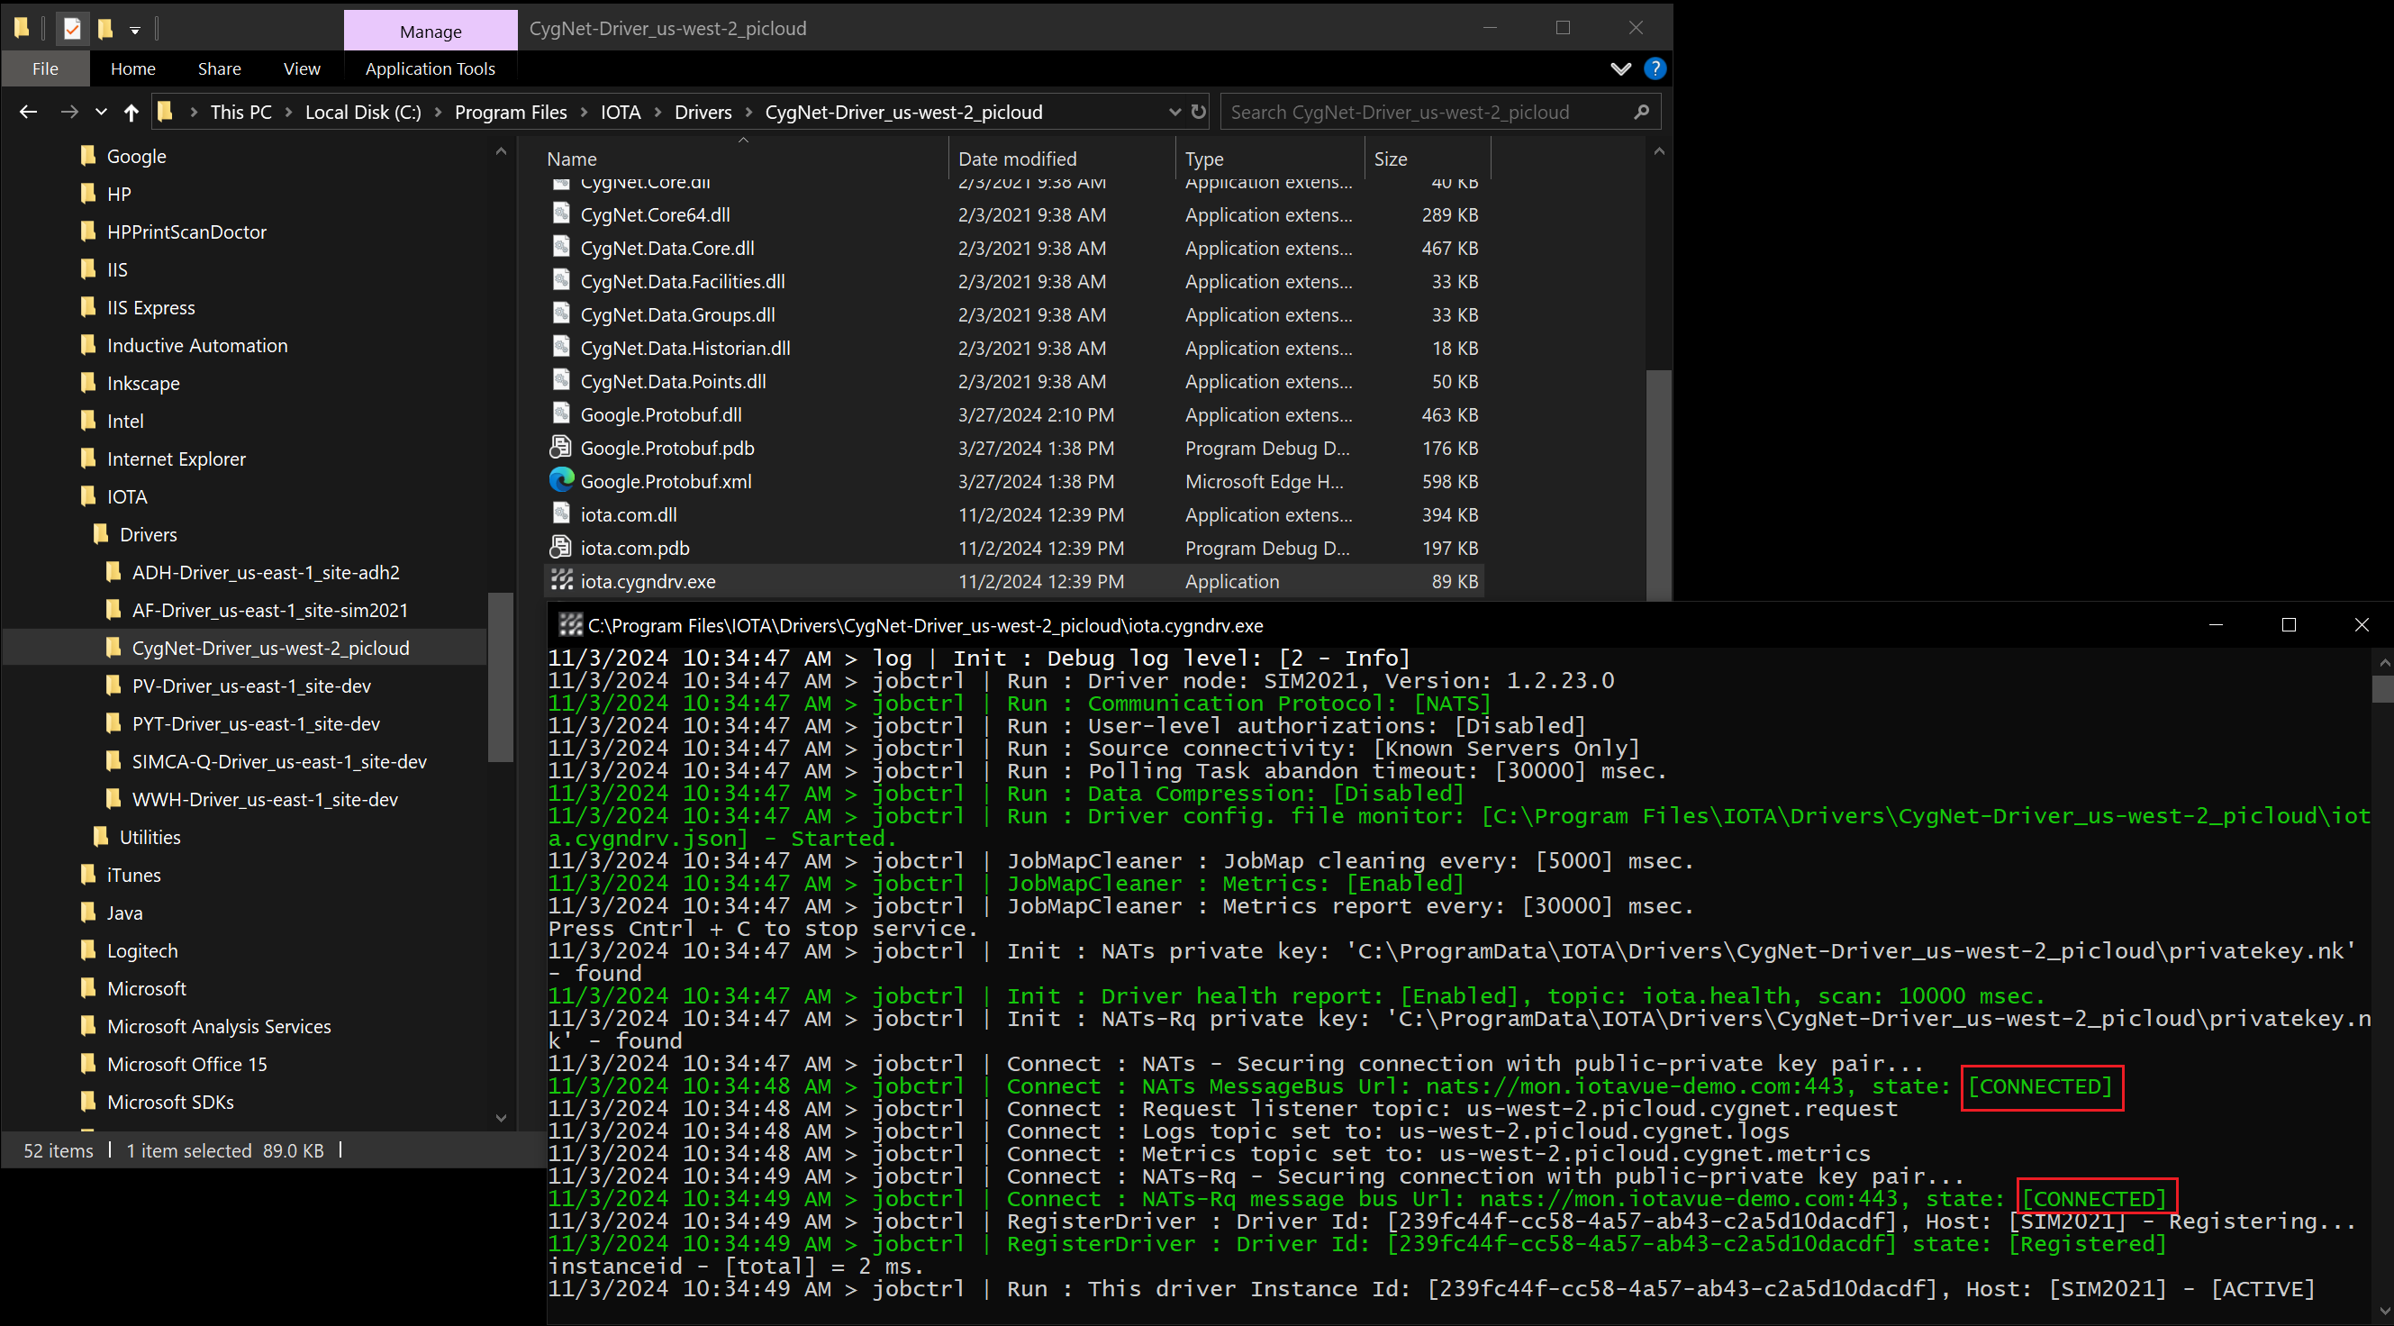Select CygNet.Data.Historian.dll file
Image resolution: width=2394 pixels, height=1326 pixels.
point(685,349)
